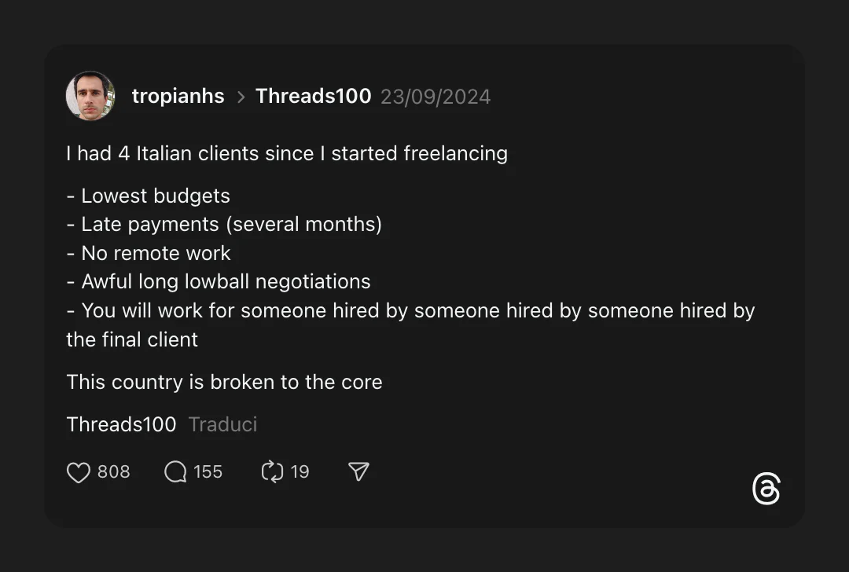Click the "No remote work" bullet line
This screenshot has width=849, height=572.
(x=149, y=253)
